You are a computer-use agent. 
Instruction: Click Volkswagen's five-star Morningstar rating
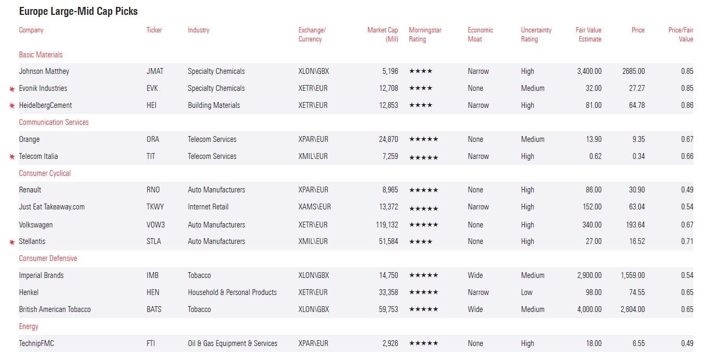pyautogui.click(x=423, y=225)
